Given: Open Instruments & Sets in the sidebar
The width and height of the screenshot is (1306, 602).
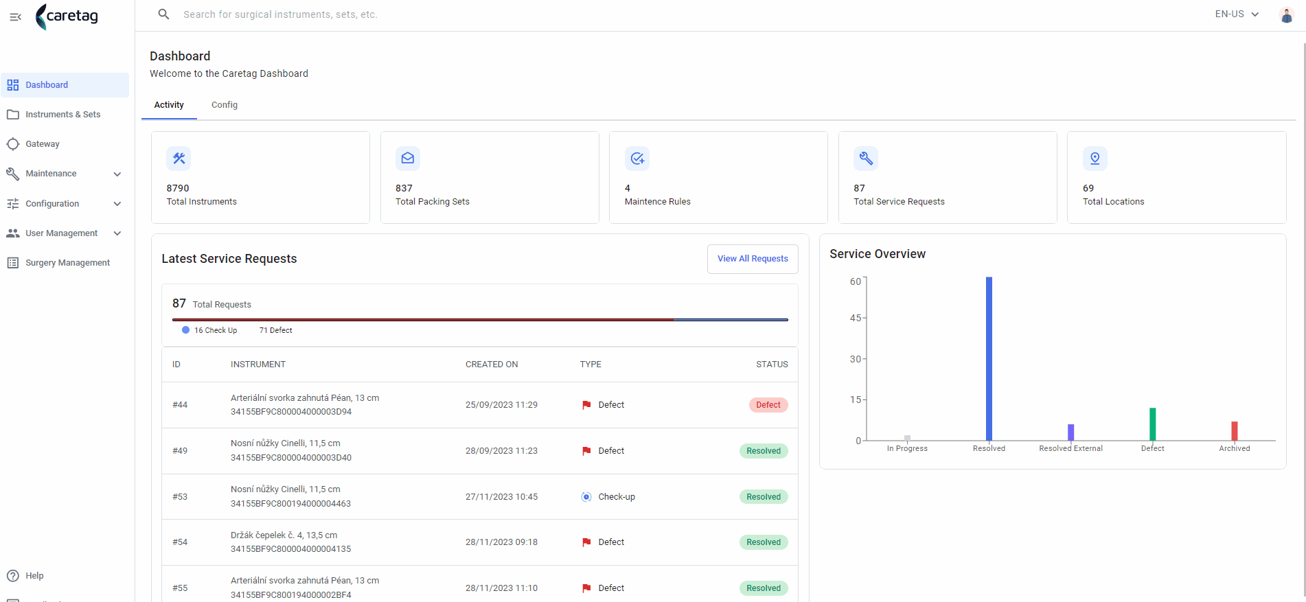Looking at the screenshot, I should (x=65, y=115).
